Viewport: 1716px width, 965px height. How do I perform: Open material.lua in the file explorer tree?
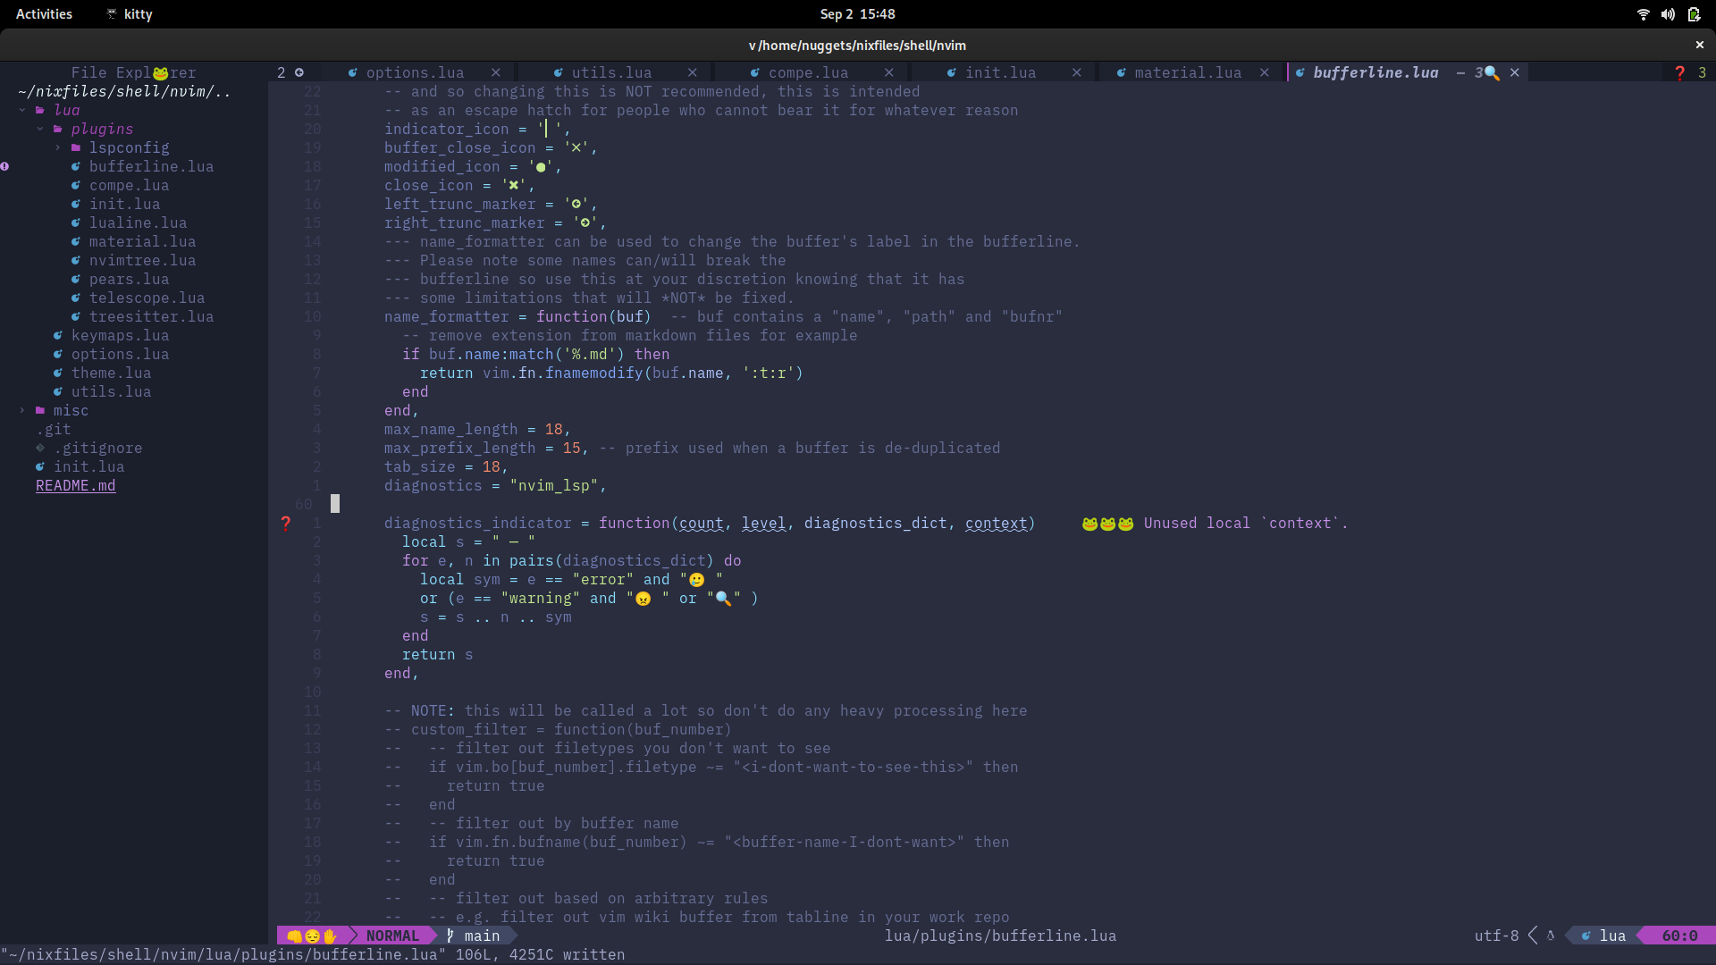pos(142,241)
